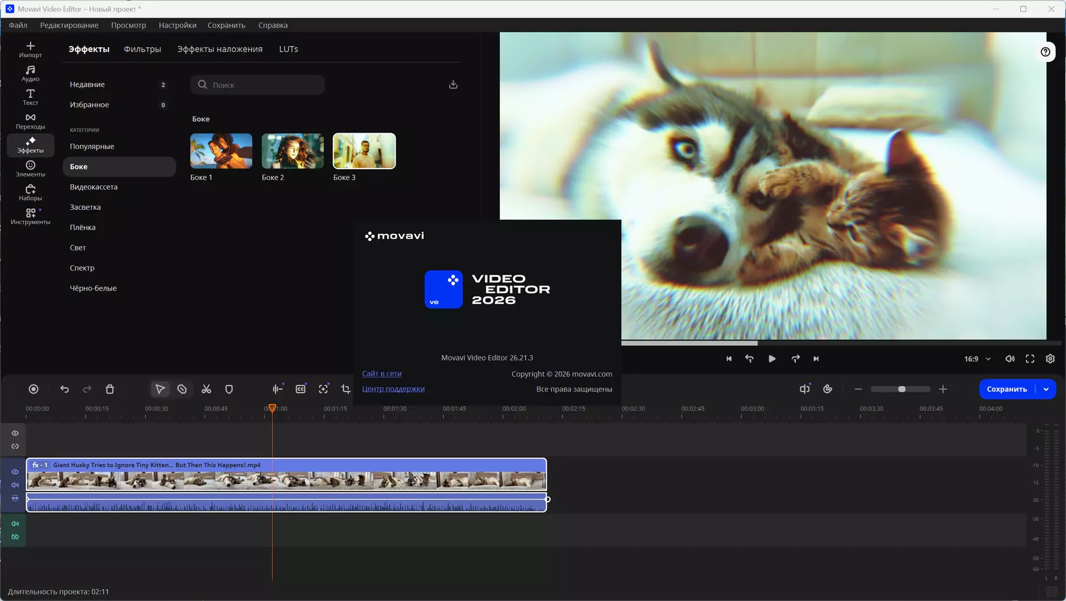
Task: Undo the last action
Action: point(64,389)
